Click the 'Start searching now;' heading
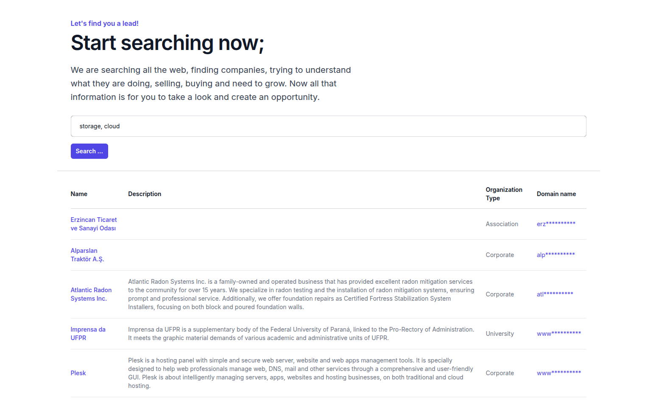656x404 pixels. coord(167,43)
